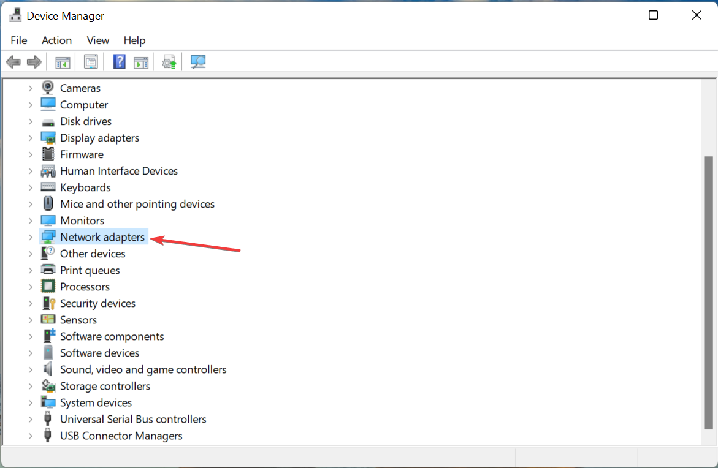718x468 pixels.
Task: Expand the Display adapters chevron
Action: tap(30, 138)
